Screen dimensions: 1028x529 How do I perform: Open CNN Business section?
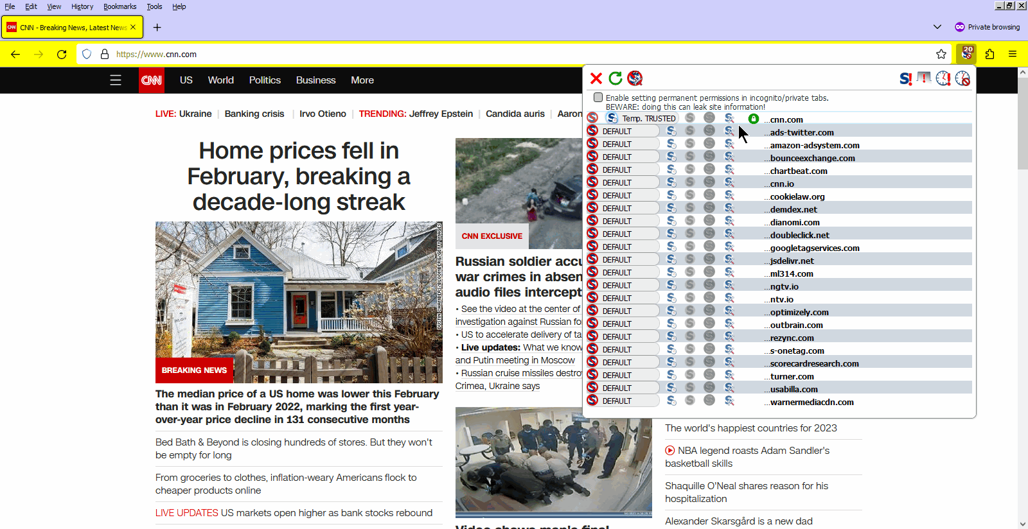pos(315,80)
